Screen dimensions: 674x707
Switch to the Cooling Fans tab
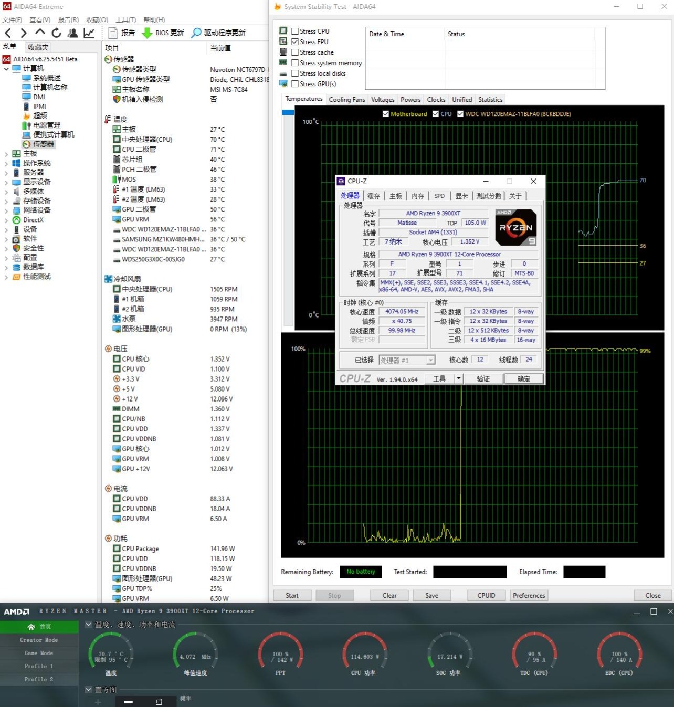[346, 100]
